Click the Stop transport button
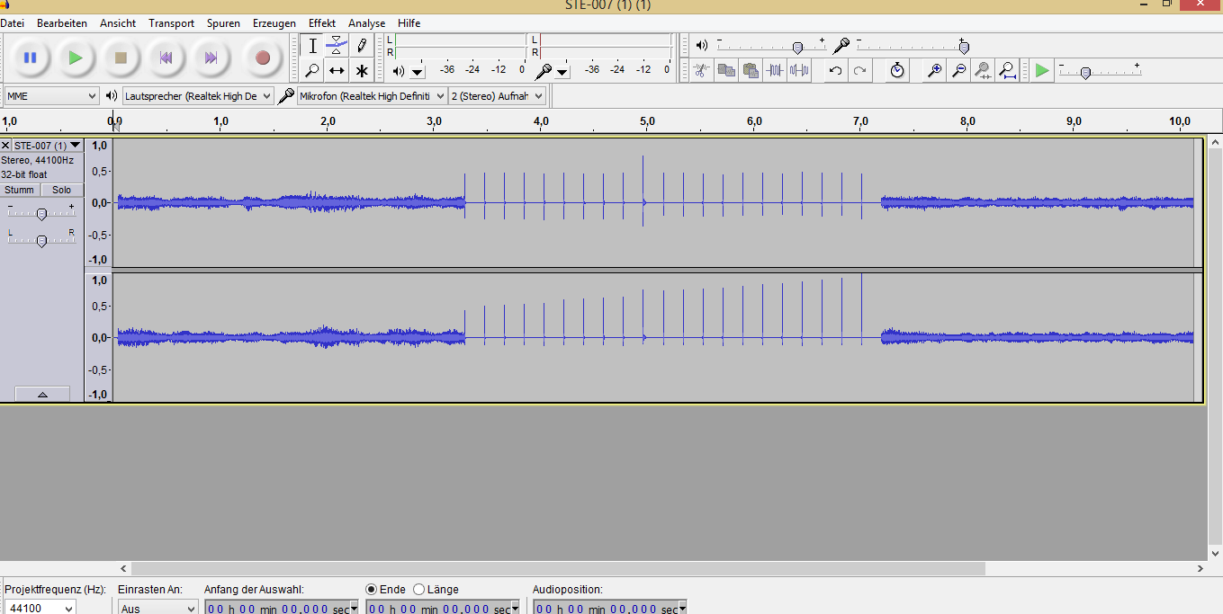This screenshot has width=1223, height=614. pos(121,58)
